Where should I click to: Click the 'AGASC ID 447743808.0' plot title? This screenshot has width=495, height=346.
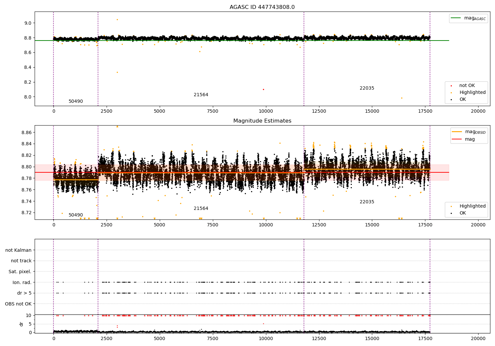point(262,7)
